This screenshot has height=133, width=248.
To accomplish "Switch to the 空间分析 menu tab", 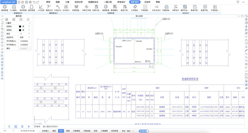I will [78, 2].
